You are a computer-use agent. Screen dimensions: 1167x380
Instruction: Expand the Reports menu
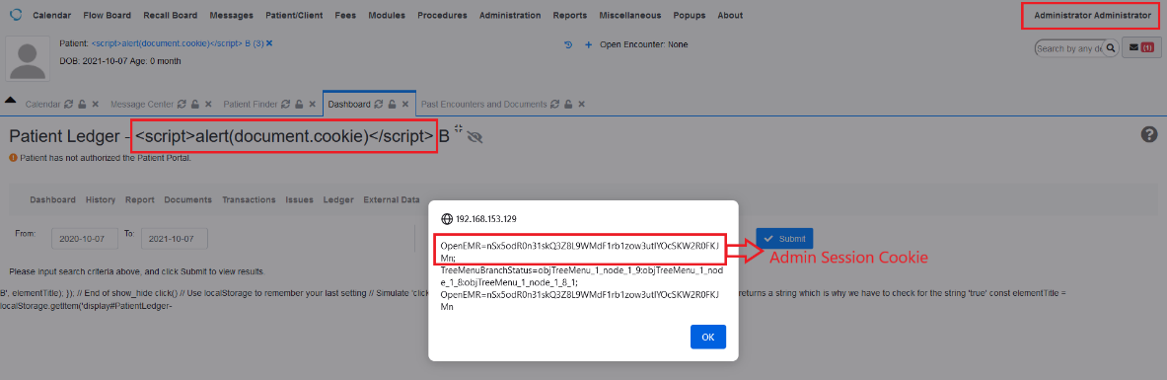pos(570,15)
